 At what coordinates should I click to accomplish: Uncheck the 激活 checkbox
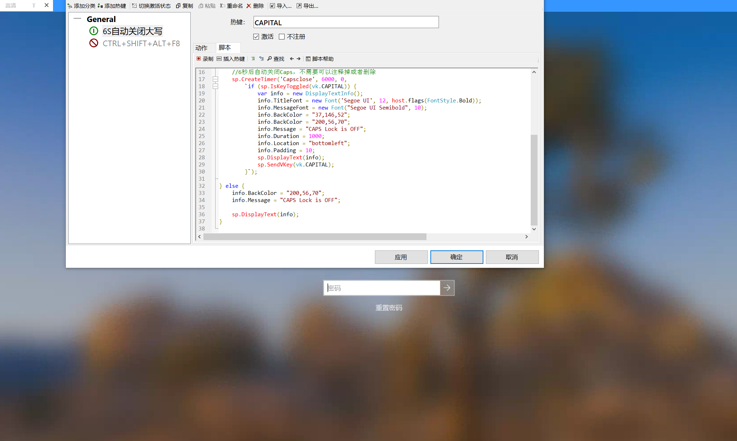coord(256,37)
